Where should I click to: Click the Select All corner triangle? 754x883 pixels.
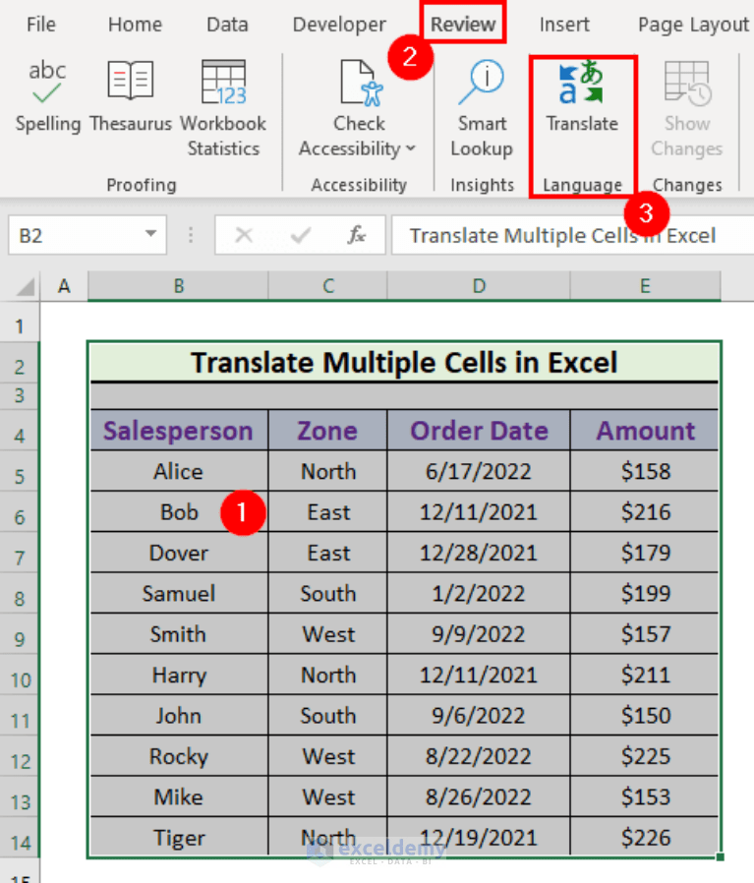(26, 287)
